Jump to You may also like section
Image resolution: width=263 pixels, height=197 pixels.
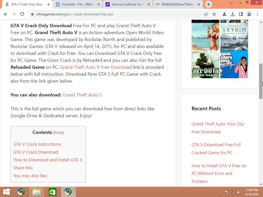click(x=30, y=176)
